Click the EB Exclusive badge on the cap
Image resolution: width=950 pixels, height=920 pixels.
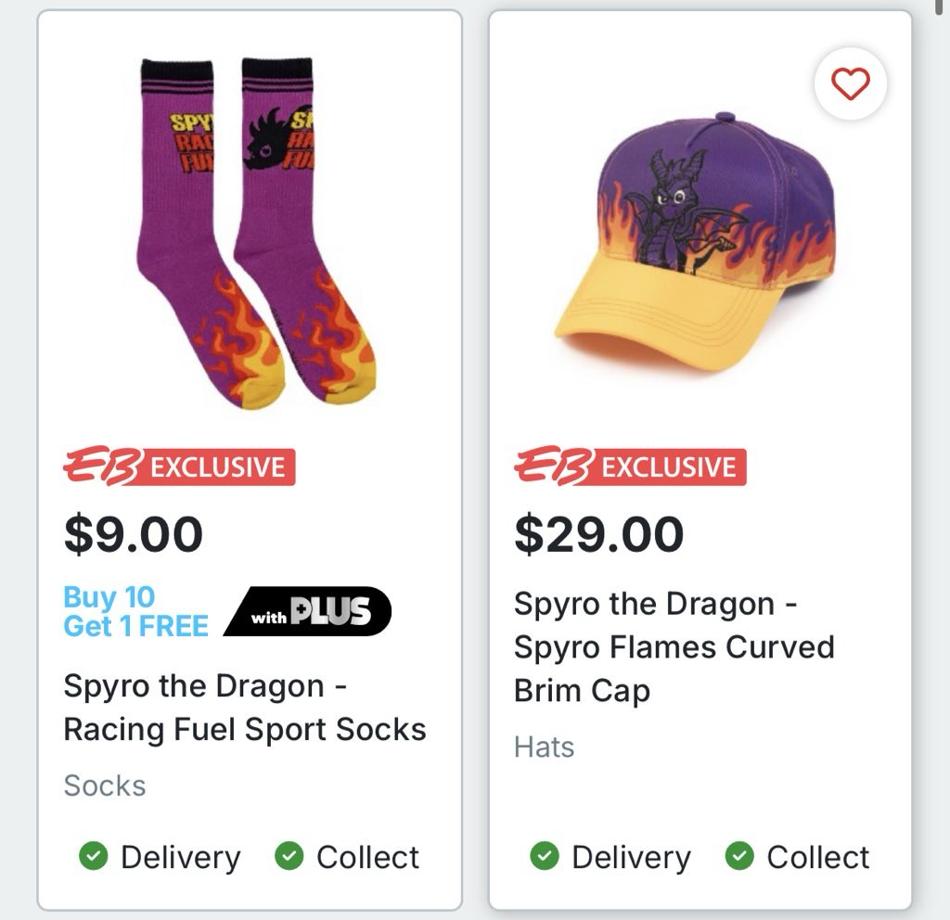tap(631, 466)
